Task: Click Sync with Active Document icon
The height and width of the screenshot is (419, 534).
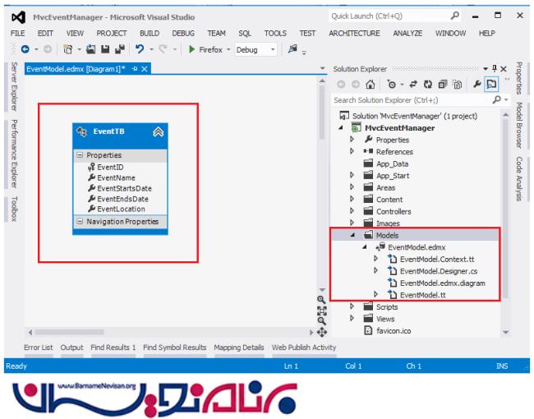Action: click(413, 84)
